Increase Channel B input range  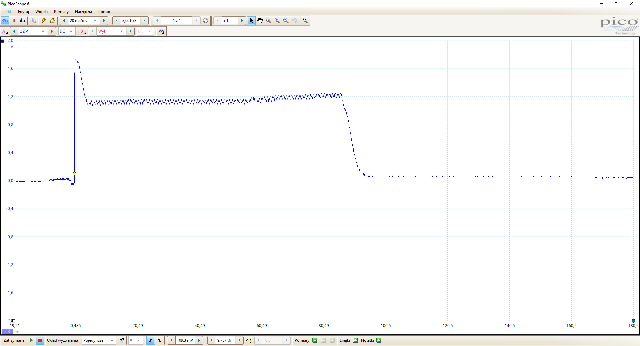[130, 31]
